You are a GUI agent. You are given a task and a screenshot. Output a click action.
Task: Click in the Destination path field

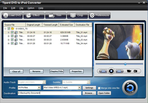pyautogui.click(x=50, y=93)
